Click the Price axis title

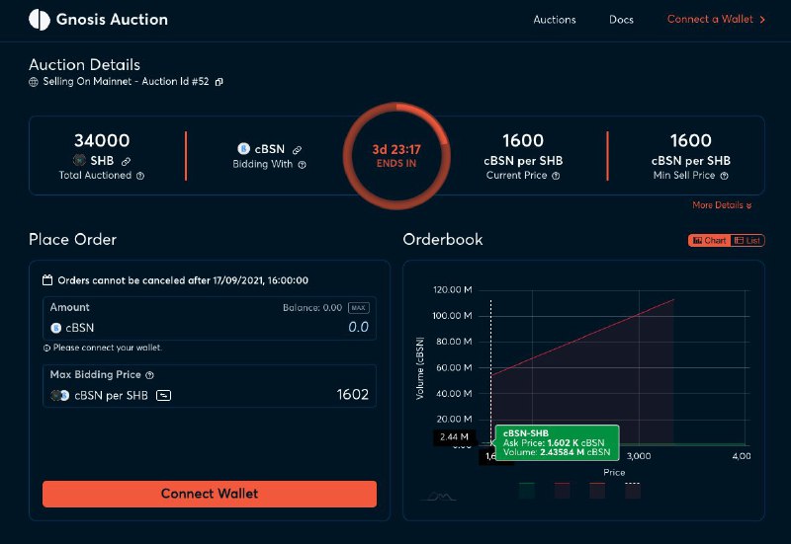coord(614,473)
